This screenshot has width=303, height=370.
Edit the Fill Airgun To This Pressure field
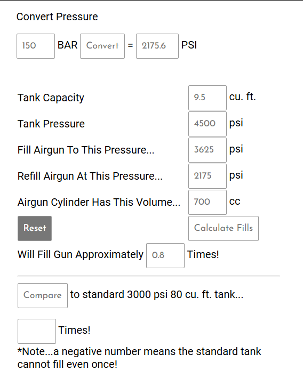click(208, 150)
